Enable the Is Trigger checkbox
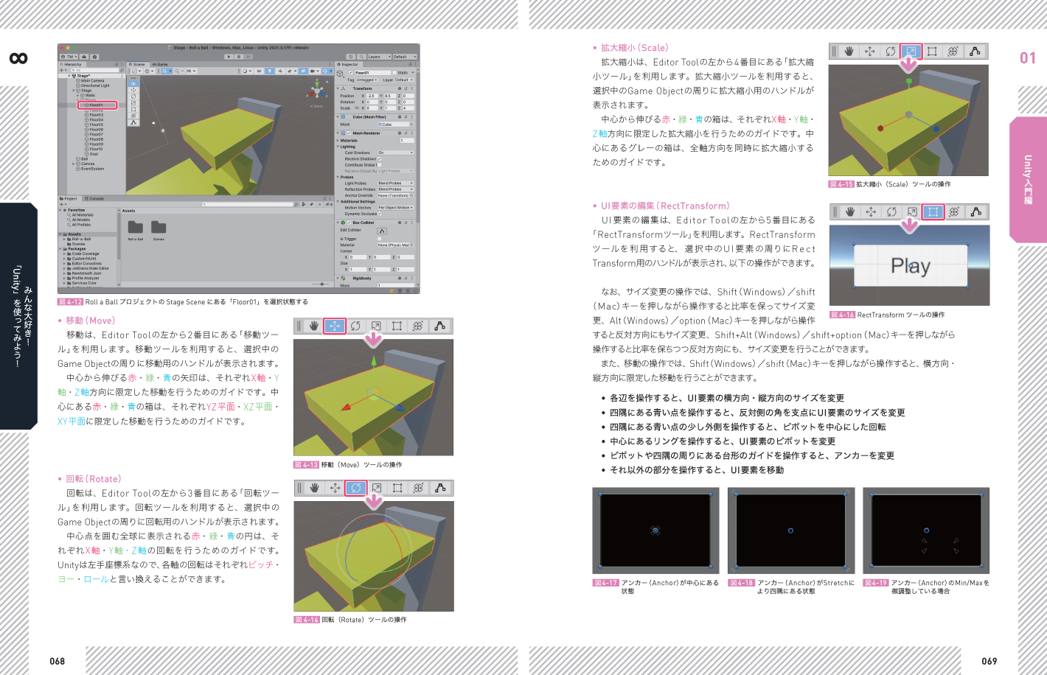The image size is (1047, 675). click(379, 239)
